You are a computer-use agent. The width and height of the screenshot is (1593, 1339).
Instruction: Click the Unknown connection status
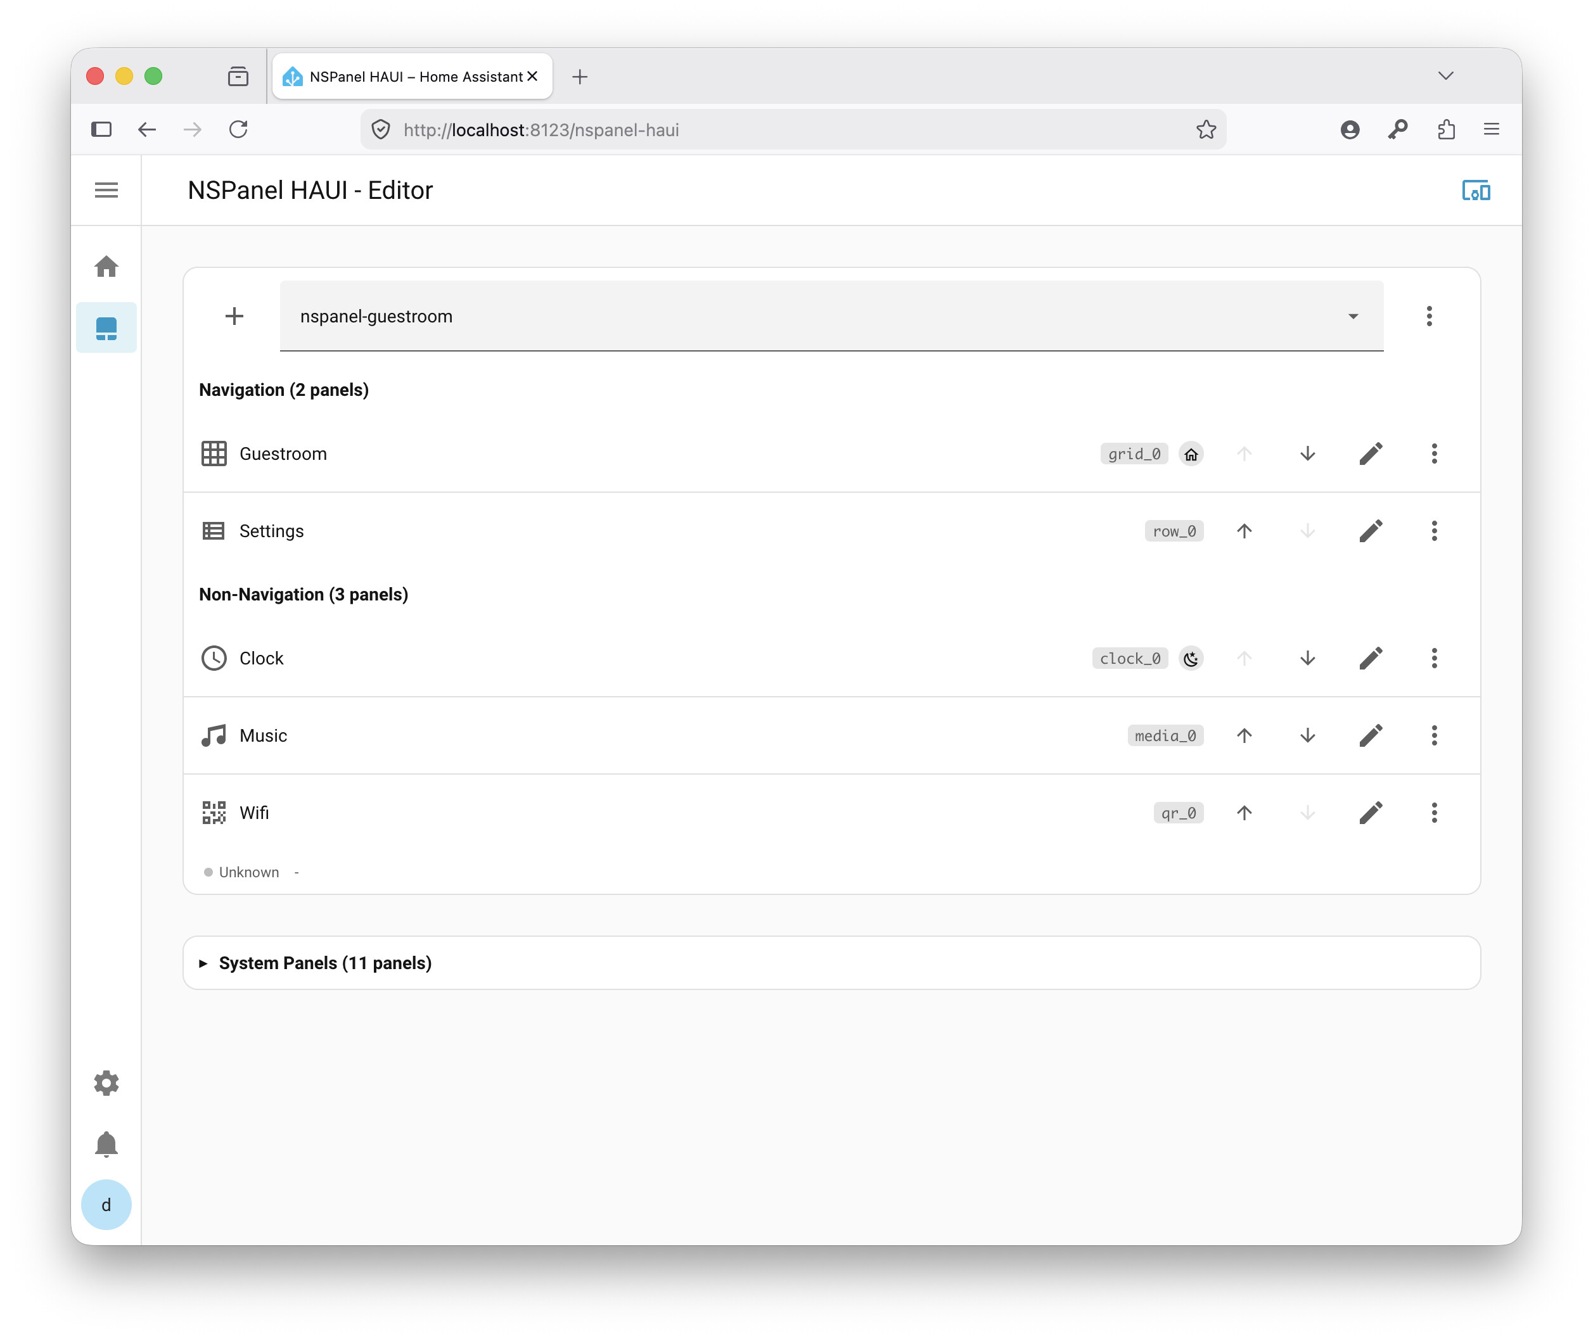[x=241, y=872]
